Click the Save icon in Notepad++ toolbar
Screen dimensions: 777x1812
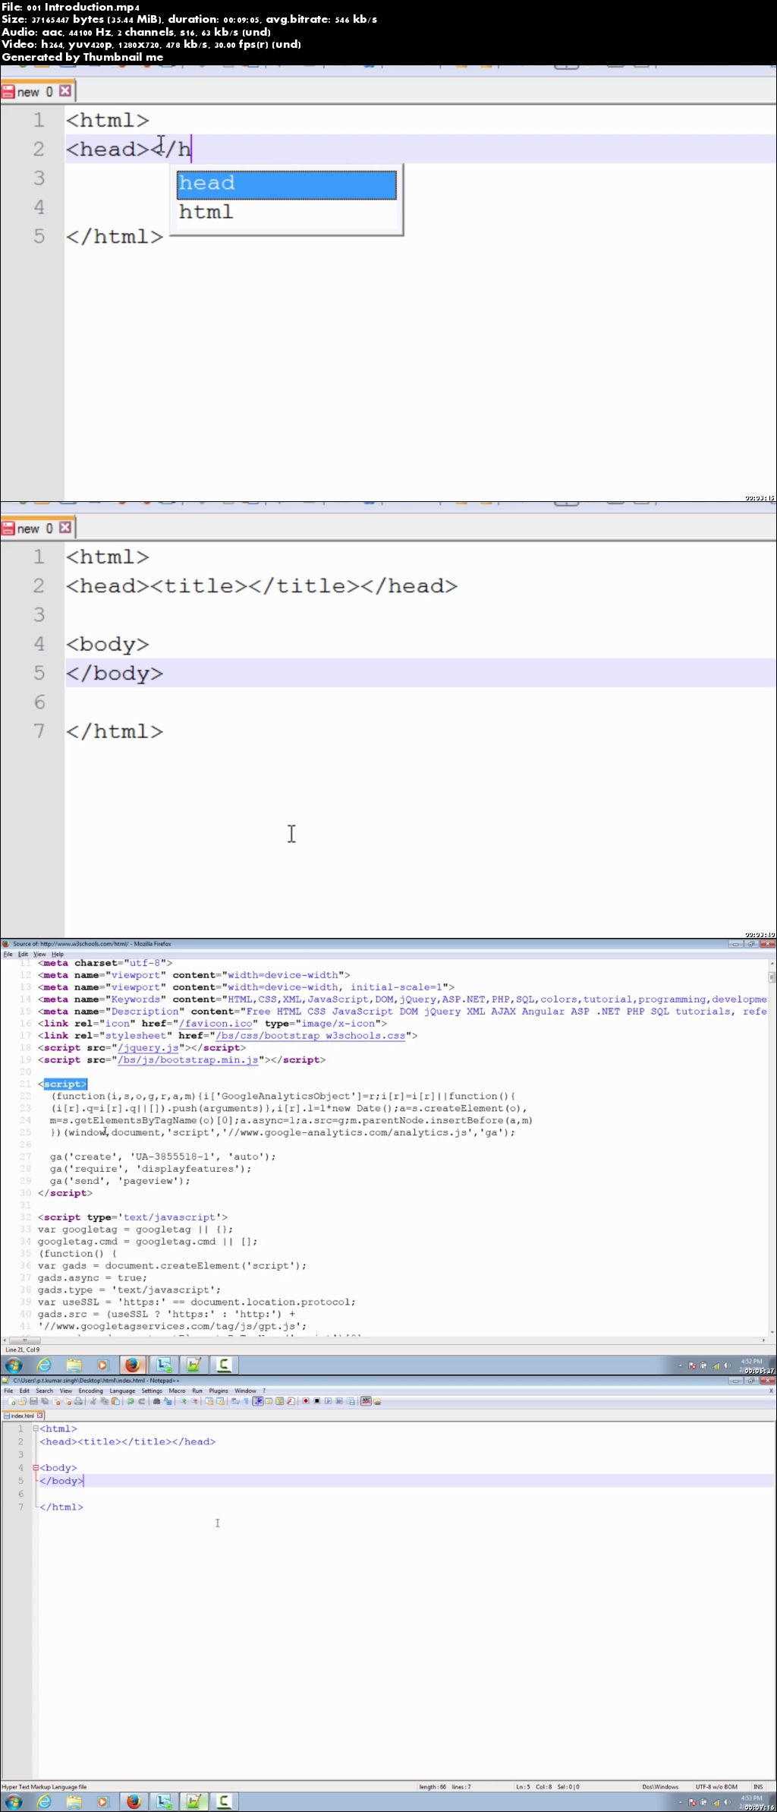pyautogui.click(x=33, y=1401)
